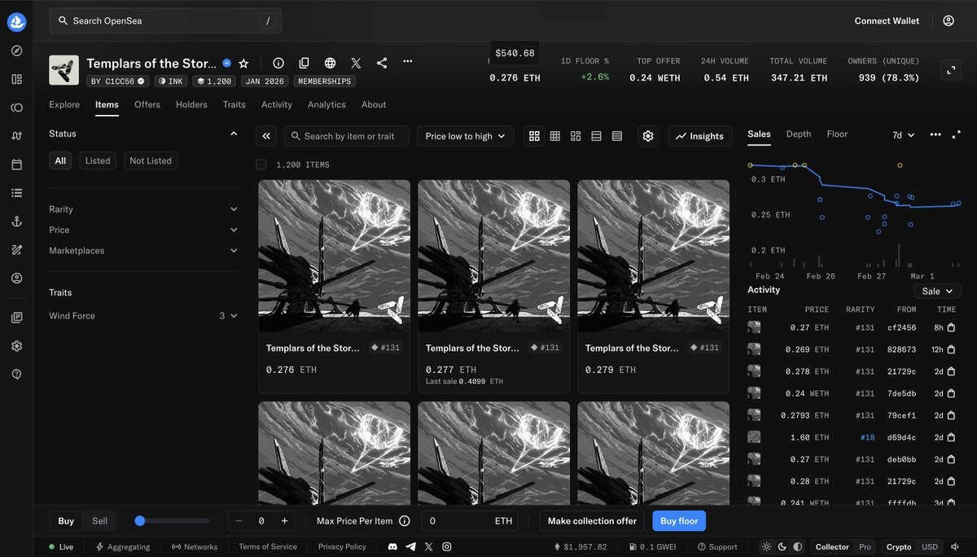Viewport: 977px width, 557px height.
Task: Select dark theme moon icon
Action: [782, 547]
